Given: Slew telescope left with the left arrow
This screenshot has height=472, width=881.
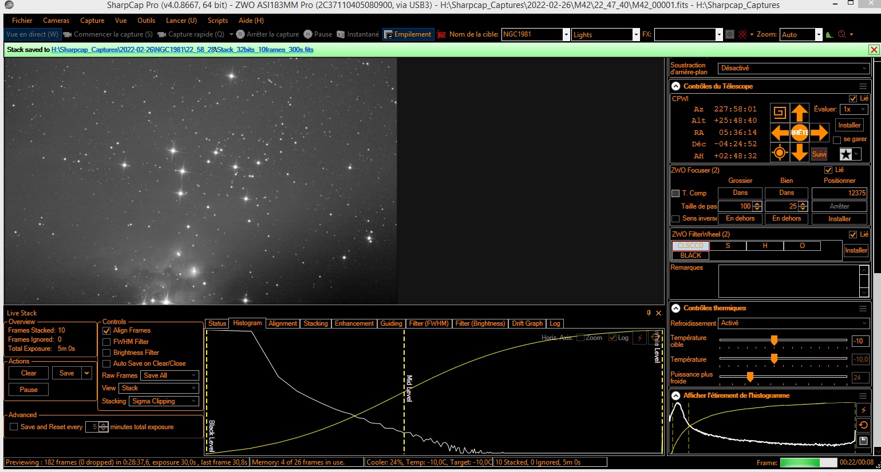Looking at the screenshot, I should click(780, 133).
